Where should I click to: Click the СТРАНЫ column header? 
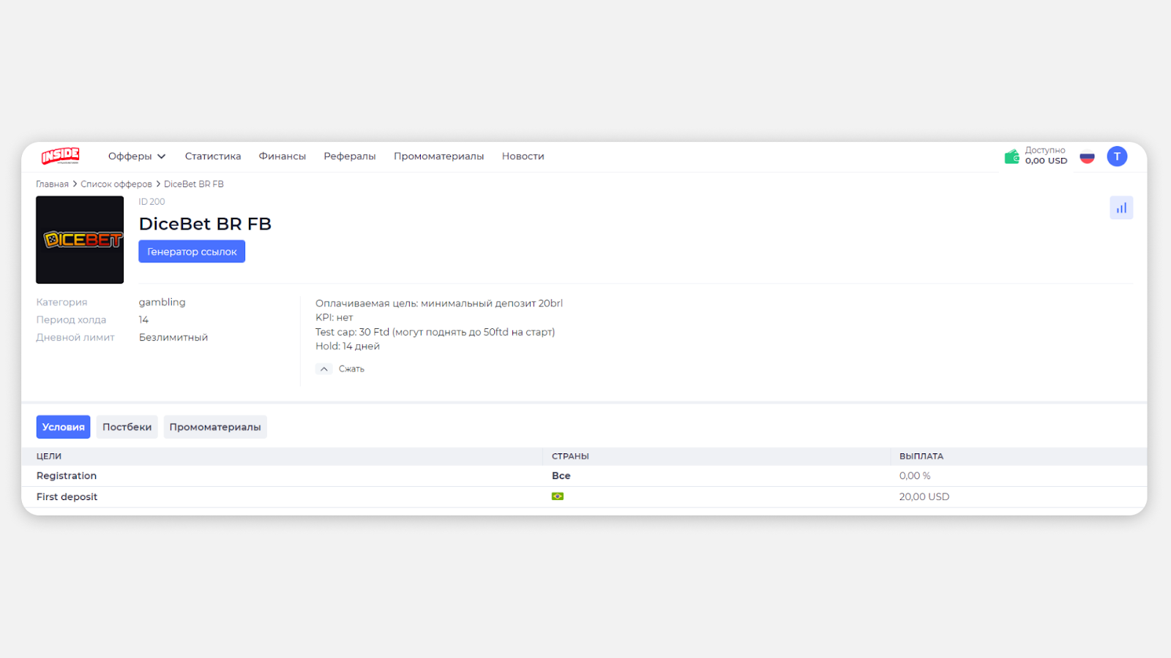click(570, 456)
